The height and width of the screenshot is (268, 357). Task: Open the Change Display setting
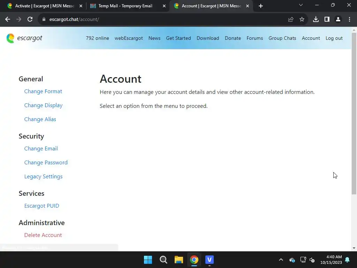click(43, 105)
